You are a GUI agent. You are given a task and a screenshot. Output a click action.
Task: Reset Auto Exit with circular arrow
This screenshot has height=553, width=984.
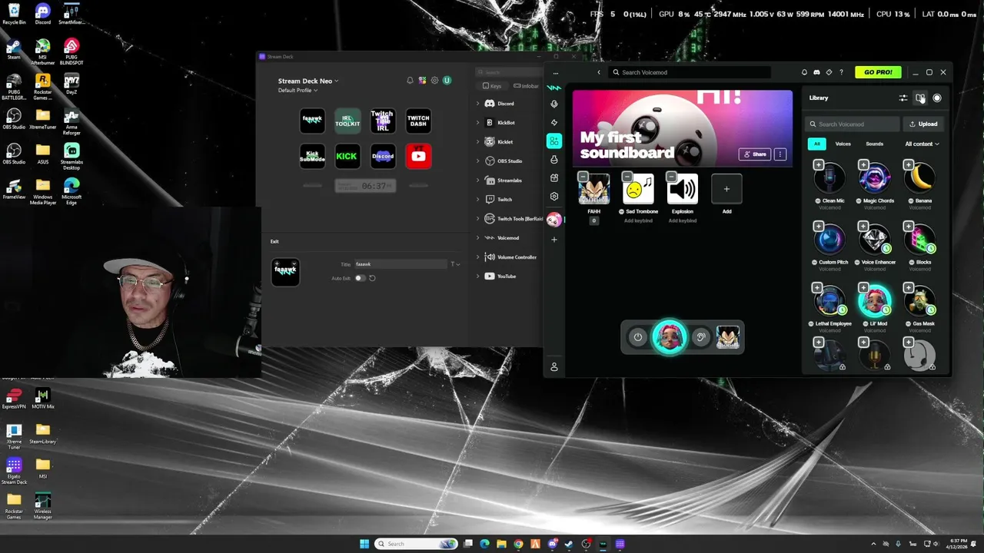(372, 278)
